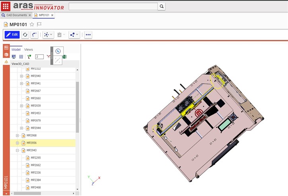Close the MP0101 tab
Screen dimensions: 288x196
tap(53, 15)
